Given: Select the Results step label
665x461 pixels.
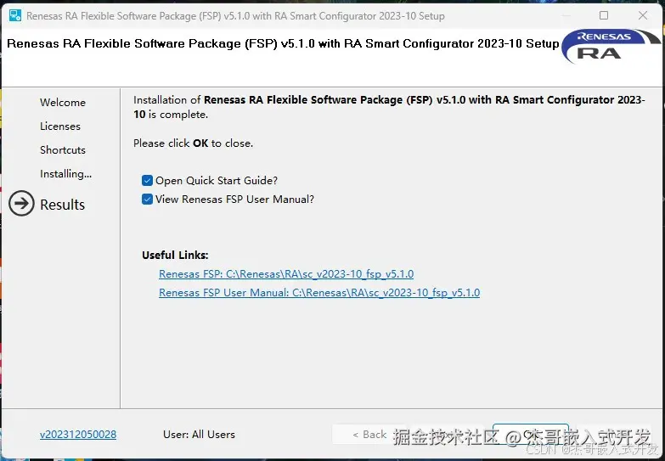Looking at the screenshot, I should pyautogui.click(x=63, y=205).
